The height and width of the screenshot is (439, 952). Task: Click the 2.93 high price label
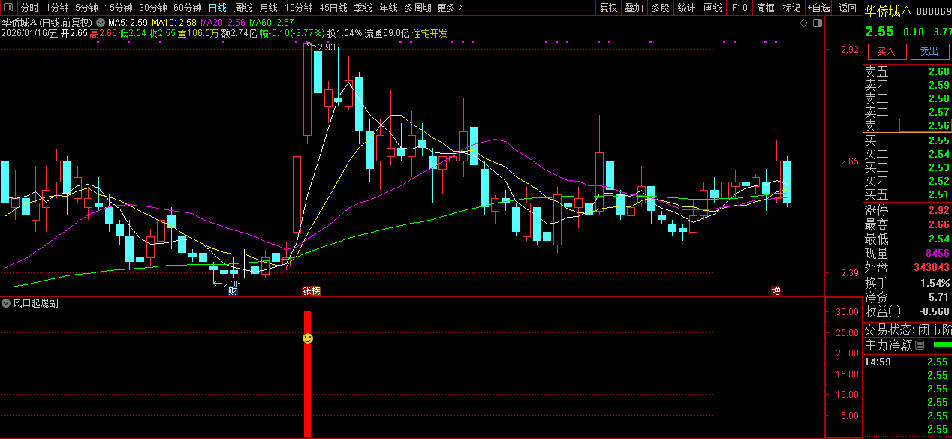(326, 47)
